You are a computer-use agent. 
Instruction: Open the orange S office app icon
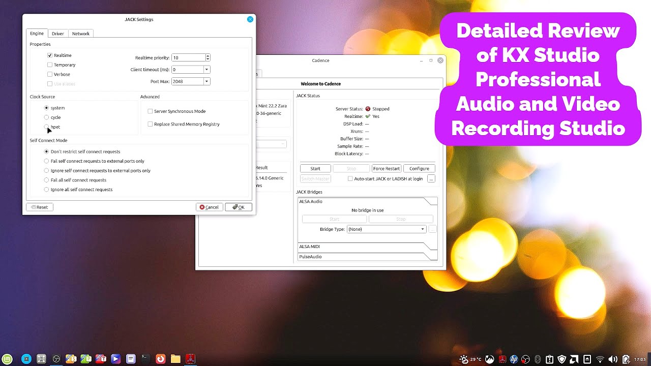[x=71, y=359]
